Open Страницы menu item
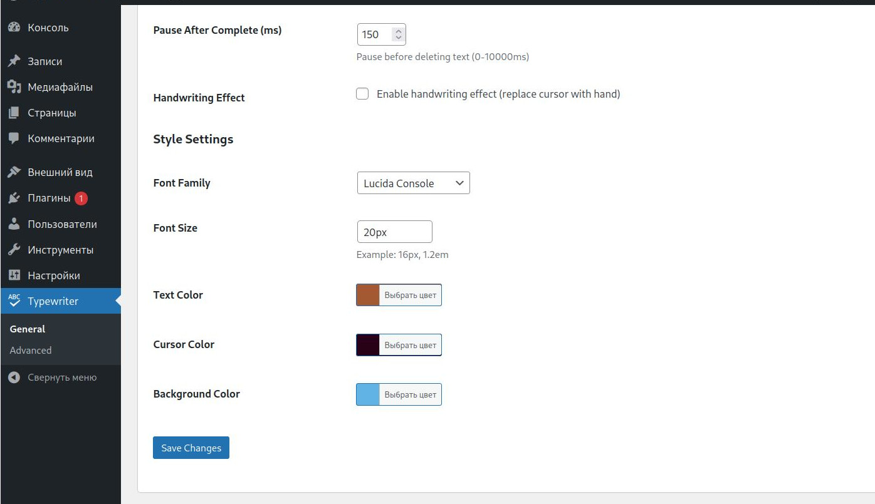This screenshot has width=875, height=504. (x=60, y=113)
